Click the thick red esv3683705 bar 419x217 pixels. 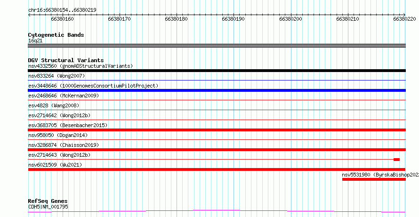(217, 130)
